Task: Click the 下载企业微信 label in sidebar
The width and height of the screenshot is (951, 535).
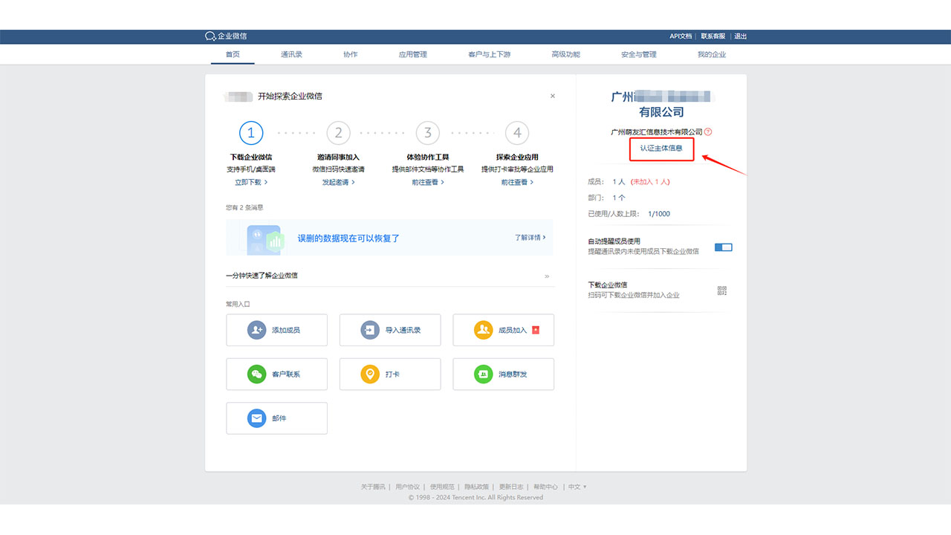Action: pyautogui.click(x=608, y=285)
